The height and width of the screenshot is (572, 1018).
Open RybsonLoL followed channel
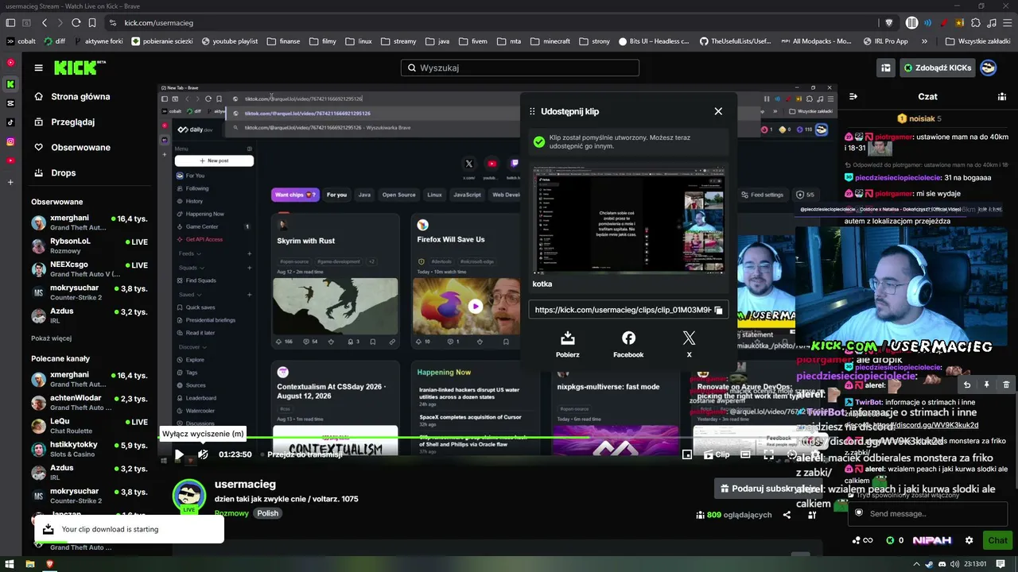click(90, 246)
